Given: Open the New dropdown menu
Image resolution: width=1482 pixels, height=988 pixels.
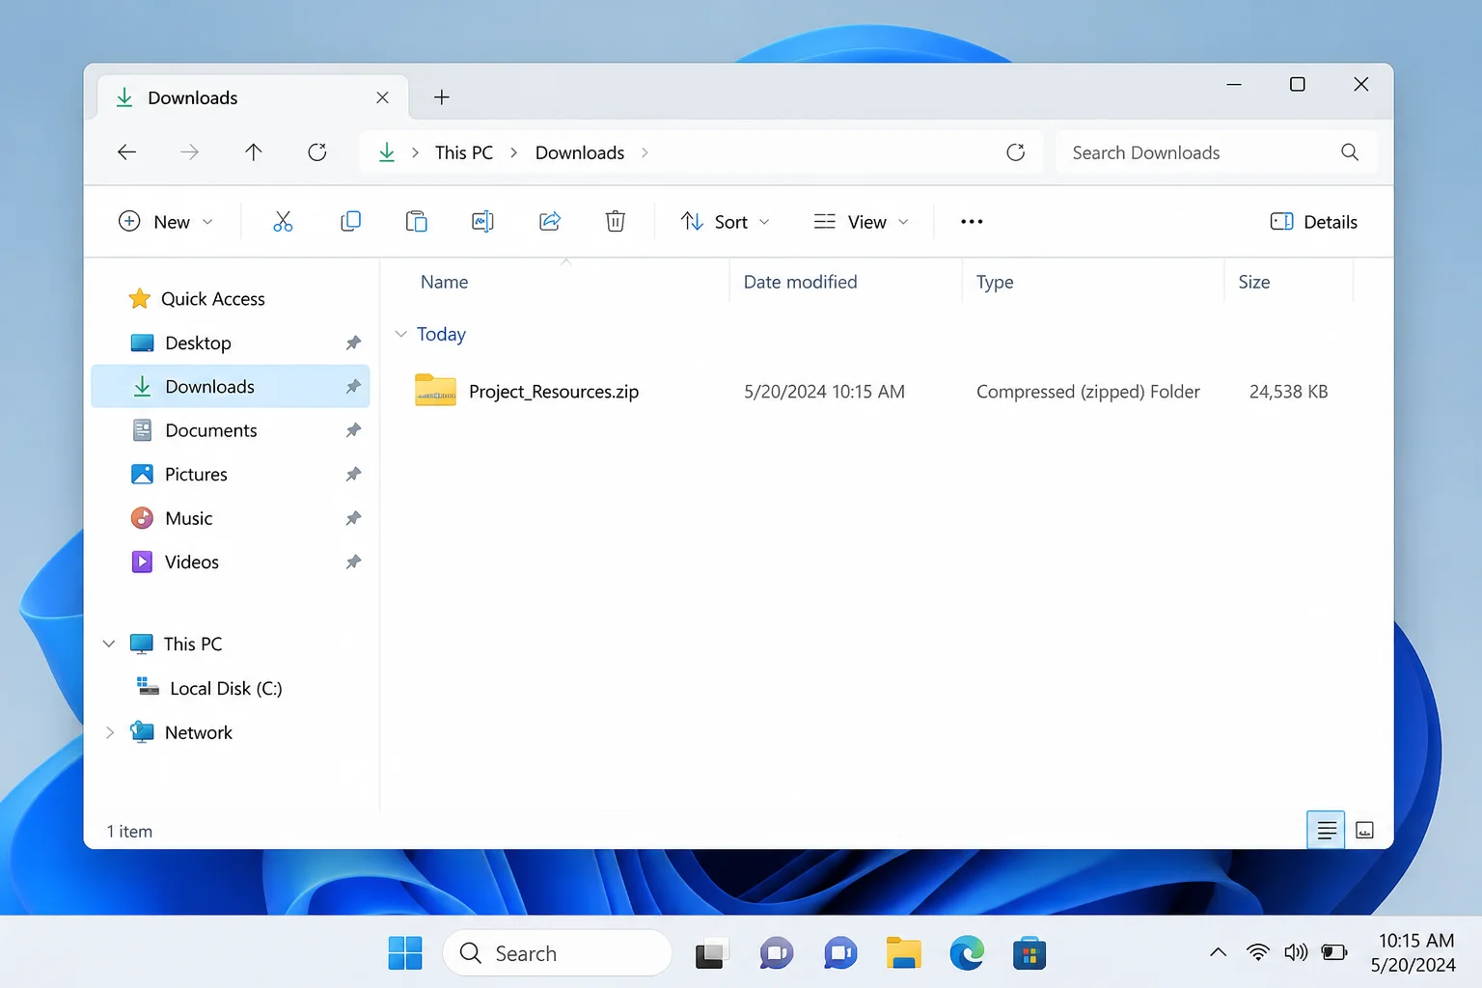Looking at the screenshot, I should click(x=165, y=222).
